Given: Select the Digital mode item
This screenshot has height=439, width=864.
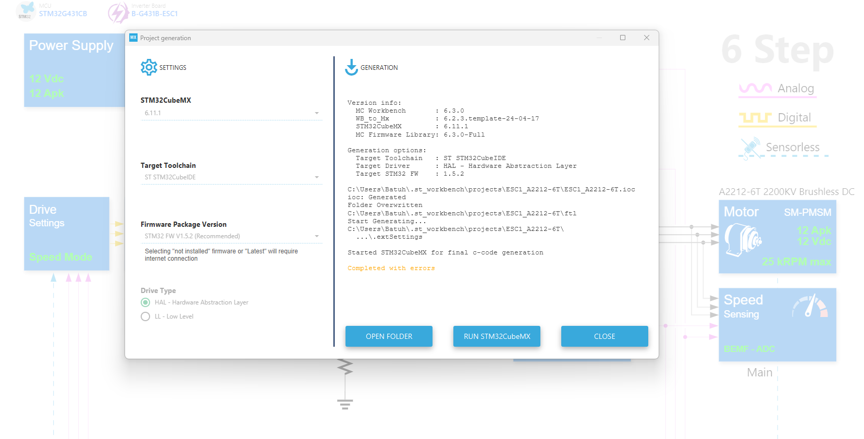Looking at the screenshot, I should (x=777, y=118).
